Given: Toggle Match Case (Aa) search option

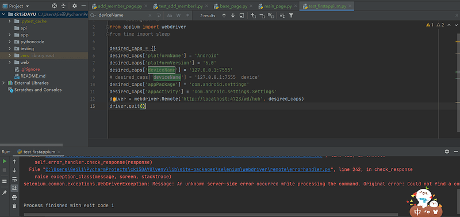Looking at the screenshot, I should tap(170, 16).
